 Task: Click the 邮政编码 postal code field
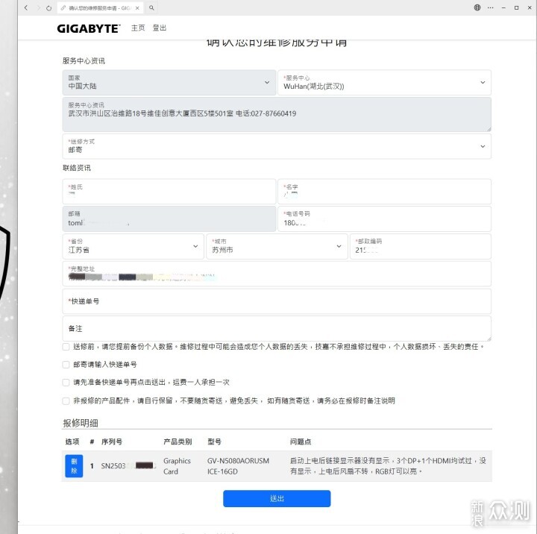tap(421, 246)
